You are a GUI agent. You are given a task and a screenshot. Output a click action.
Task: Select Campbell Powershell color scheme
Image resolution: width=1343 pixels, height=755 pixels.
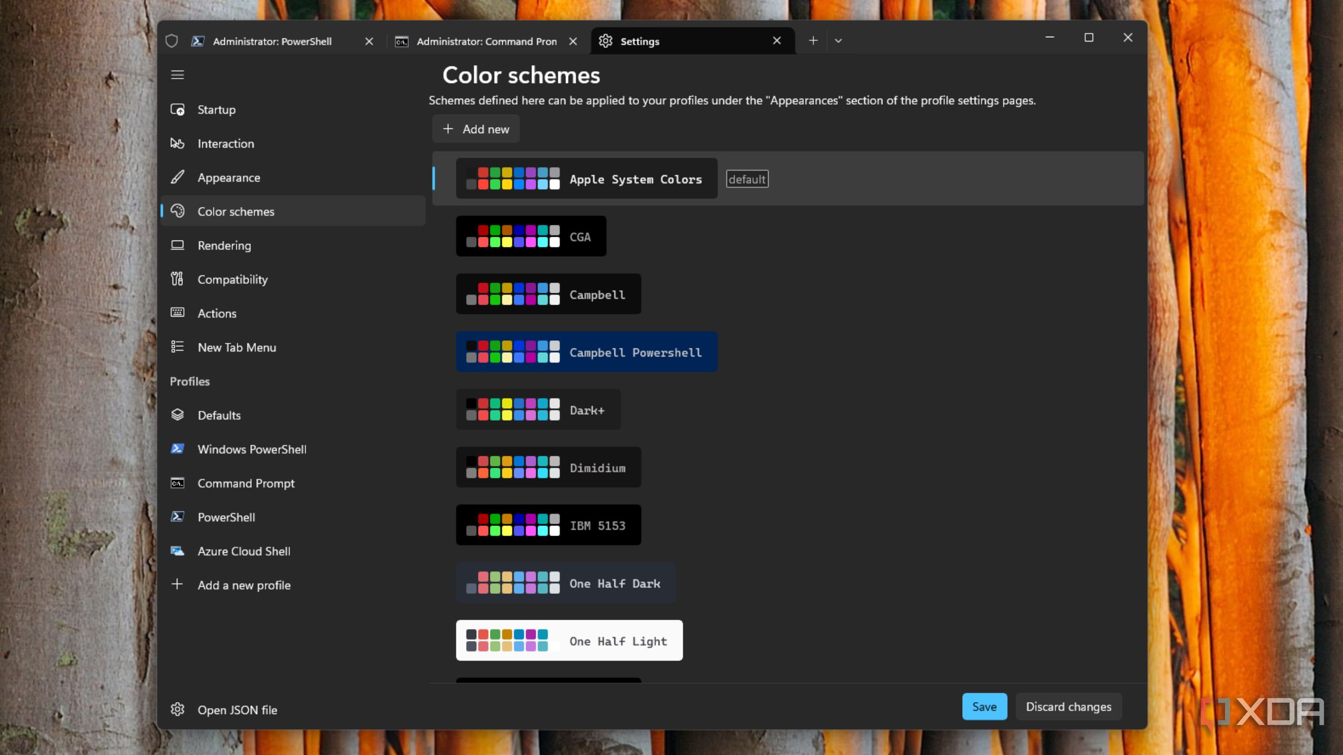[x=586, y=352]
